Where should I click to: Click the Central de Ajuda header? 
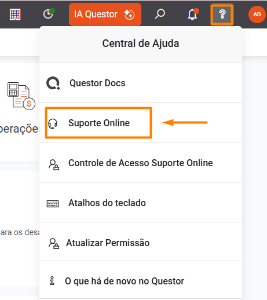pyautogui.click(x=141, y=43)
